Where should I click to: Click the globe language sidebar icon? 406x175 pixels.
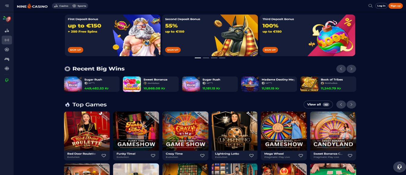click(x=7, y=69)
